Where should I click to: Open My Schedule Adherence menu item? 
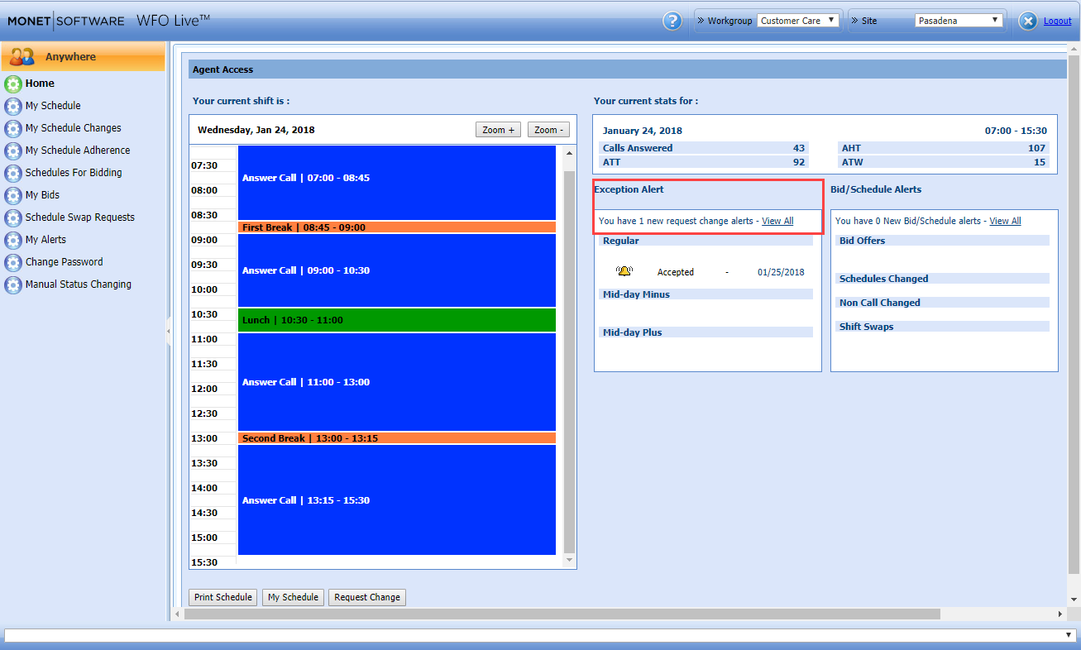tap(78, 151)
